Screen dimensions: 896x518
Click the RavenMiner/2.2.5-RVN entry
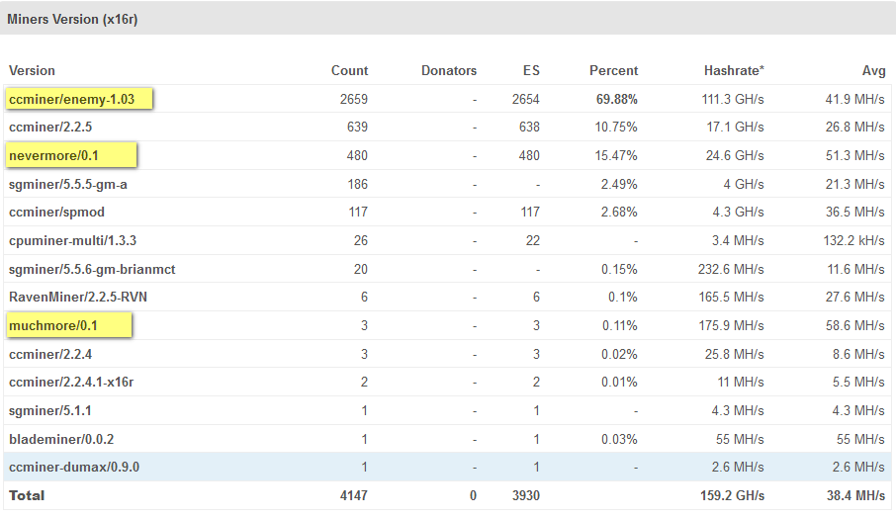click(78, 297)
